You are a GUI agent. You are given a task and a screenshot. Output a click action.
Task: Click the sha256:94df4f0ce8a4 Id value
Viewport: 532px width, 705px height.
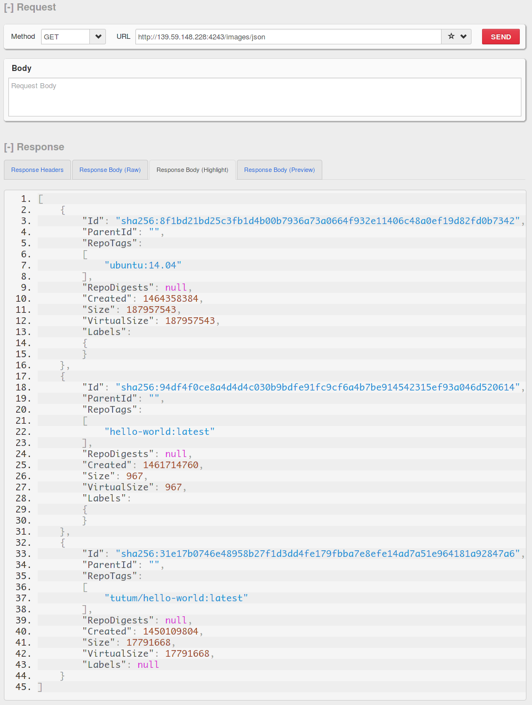click(318, 387)
